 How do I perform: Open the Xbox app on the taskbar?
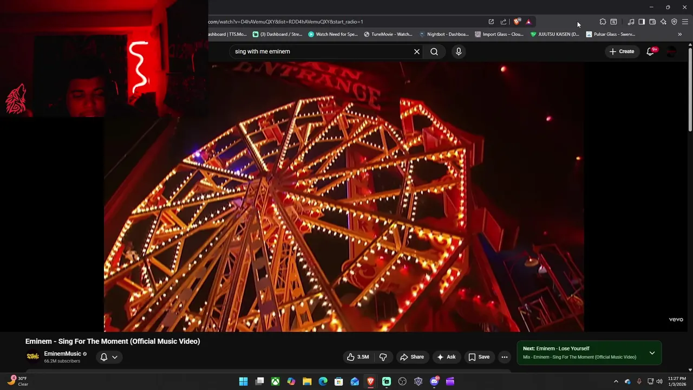tap(276, 381)
